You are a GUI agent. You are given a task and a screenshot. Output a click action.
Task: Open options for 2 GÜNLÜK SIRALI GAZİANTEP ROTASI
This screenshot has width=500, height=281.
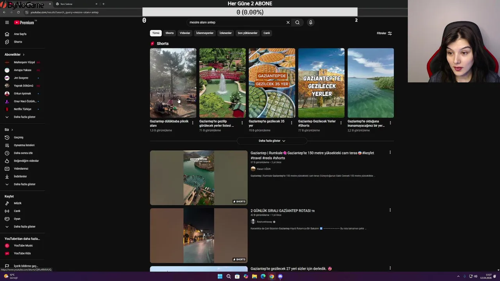(390, 210)
